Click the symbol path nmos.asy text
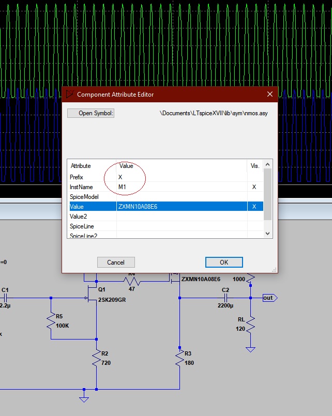Screen dimensions: 332x416 click(x=214, y=113)
